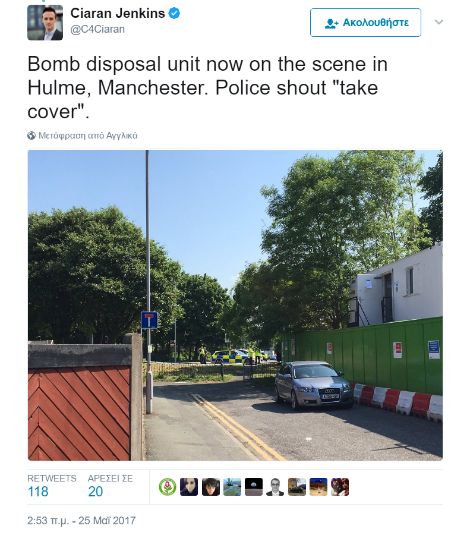Image resolution: width=470 pixels, height=535 pixels.
Task: Click the earth-from-space liker avatar
Action: (x=254, y=487)
